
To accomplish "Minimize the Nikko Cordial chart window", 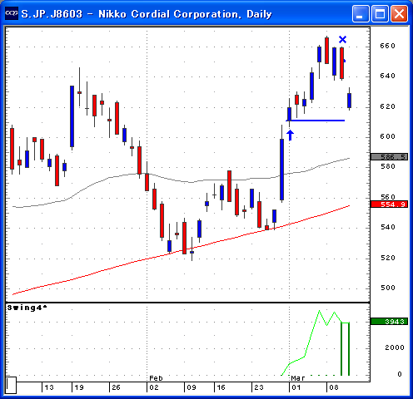I will coord(361,13).
